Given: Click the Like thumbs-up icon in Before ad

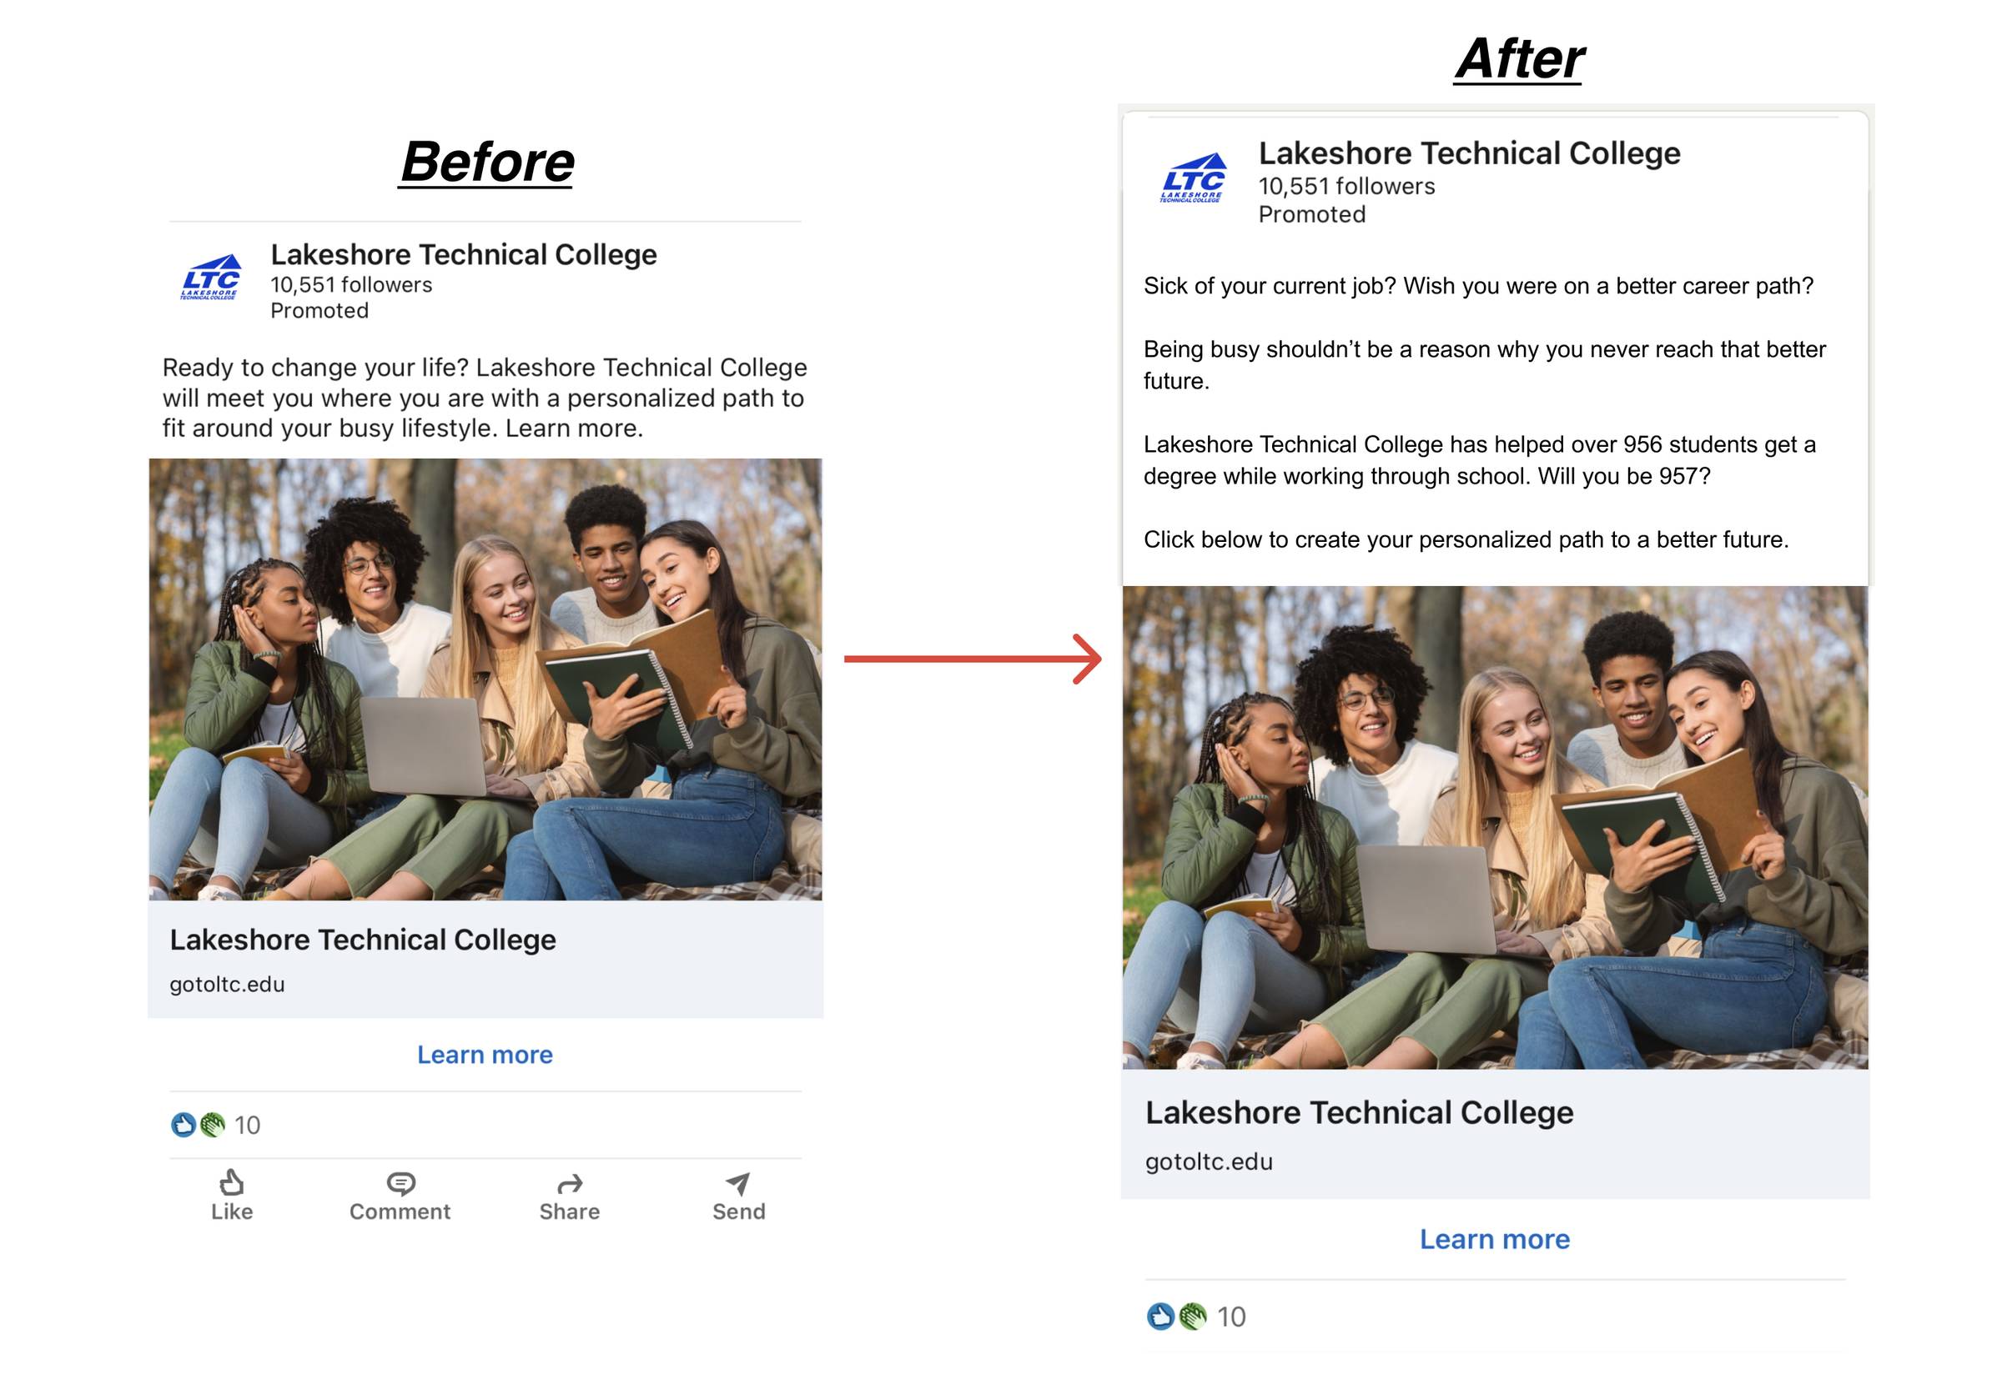Looking at the screenshot, I should click(231, 1182).
